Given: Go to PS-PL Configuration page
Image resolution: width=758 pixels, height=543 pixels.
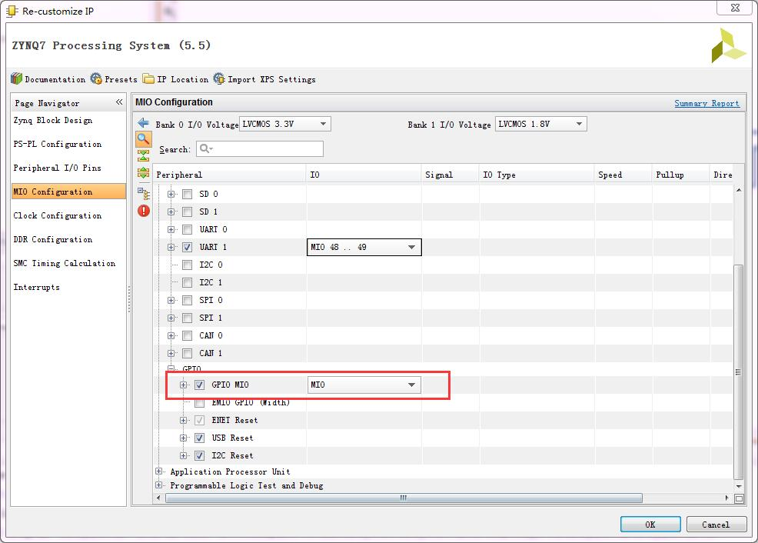Looking at the screenshot, I should [x=58, y=144].
